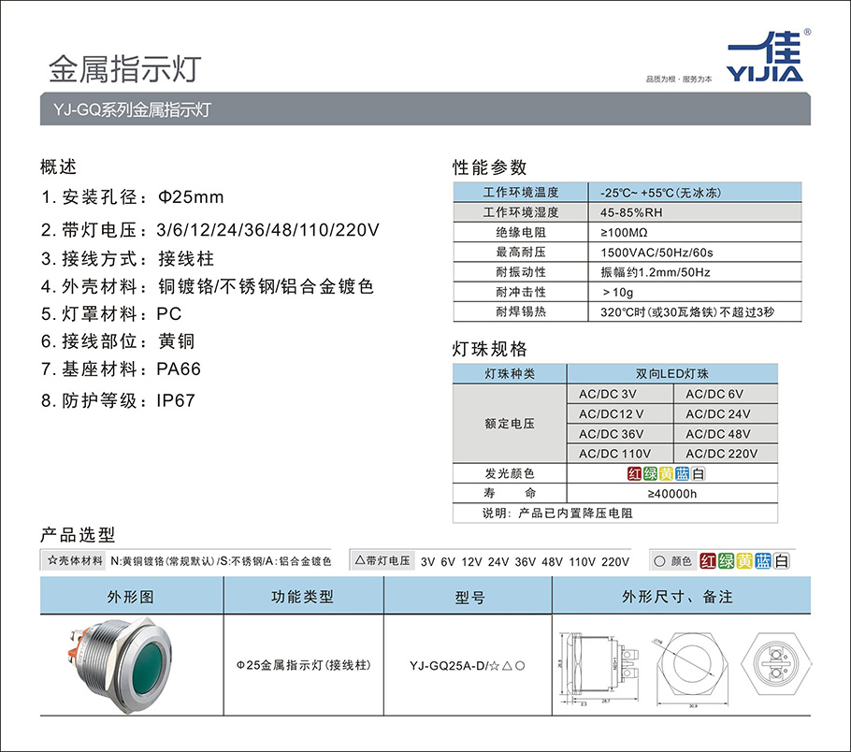
Task: Click the △带灯电压 legend label
Action: [383, 561]
